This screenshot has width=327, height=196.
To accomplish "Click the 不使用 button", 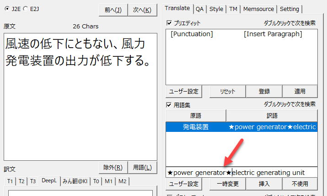I will [x=300, y=184].
